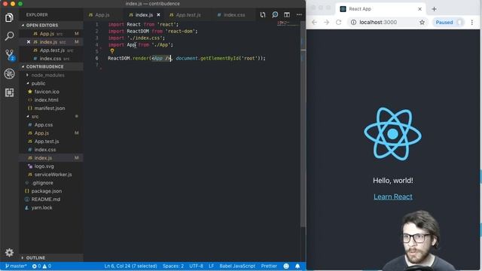Open README.md in the file tree
This screenshot has height=271, width=482.
[50, 199]
